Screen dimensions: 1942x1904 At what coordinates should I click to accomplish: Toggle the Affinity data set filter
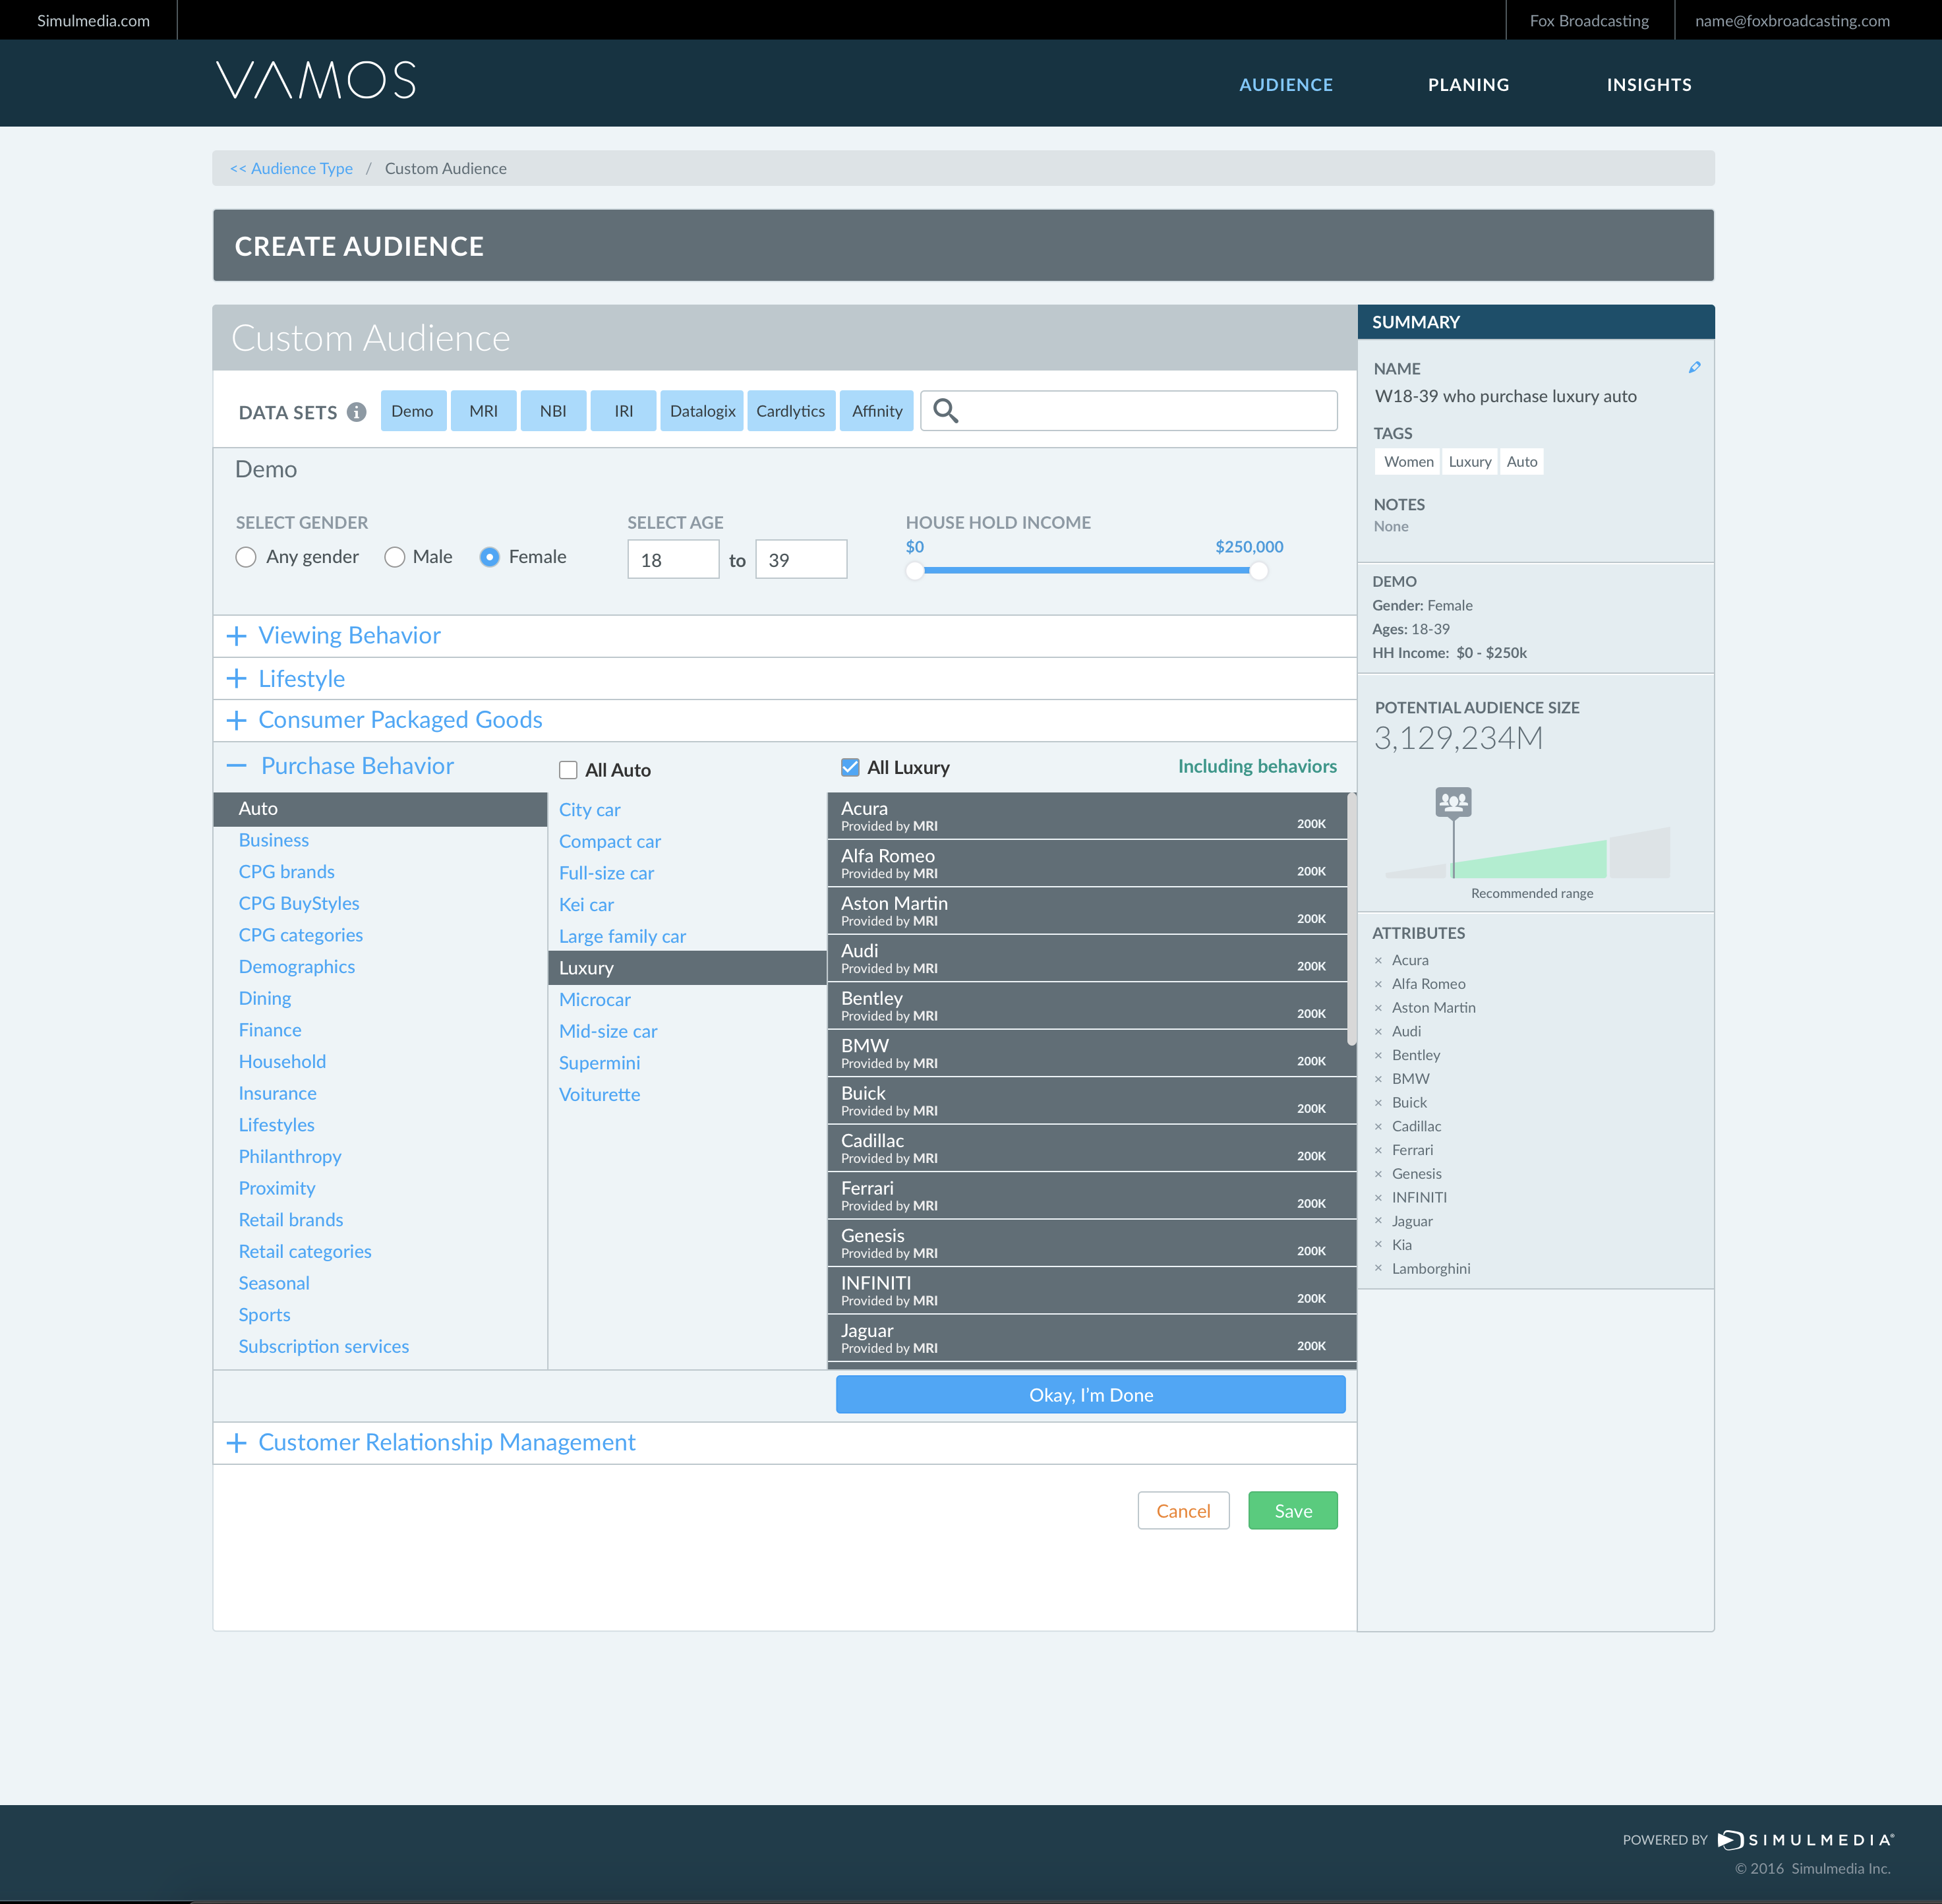pos(877,411)
